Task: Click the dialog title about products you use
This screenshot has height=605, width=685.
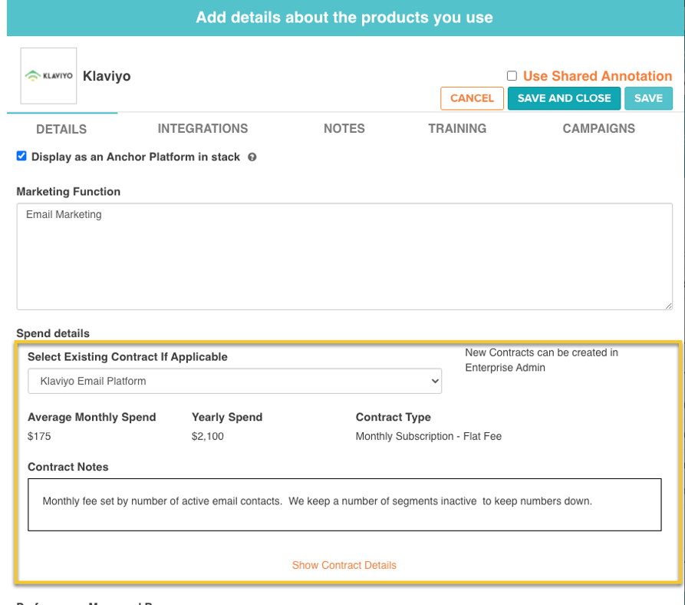Action: pyautogui.click(x=344, y=18)
